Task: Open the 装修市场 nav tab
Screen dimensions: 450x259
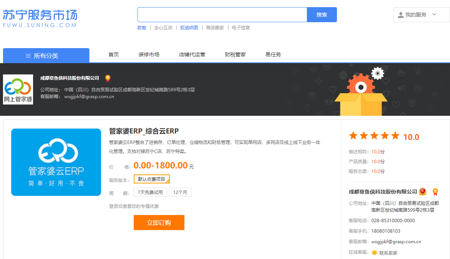Action: [x=149, y=55]
